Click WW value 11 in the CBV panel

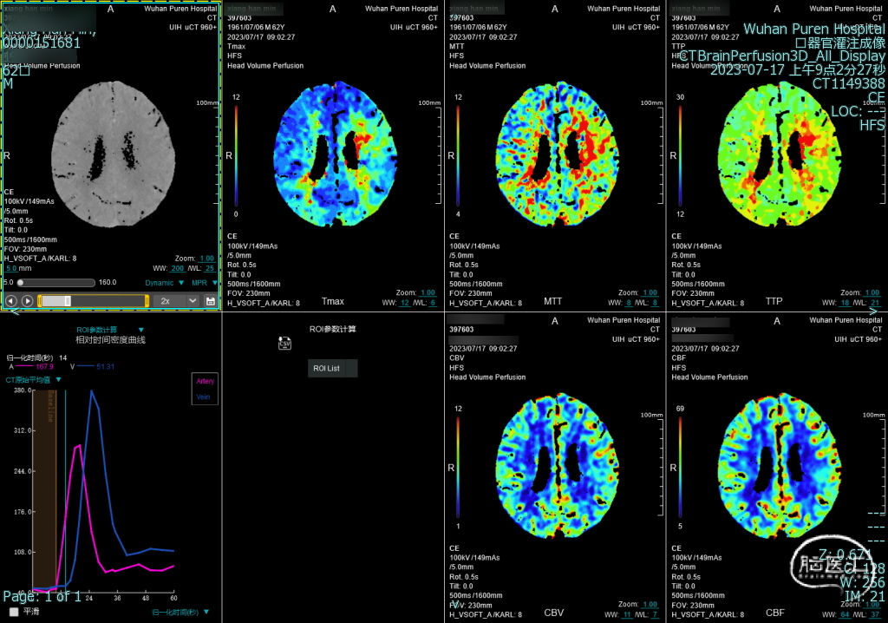tap(627, 614)
